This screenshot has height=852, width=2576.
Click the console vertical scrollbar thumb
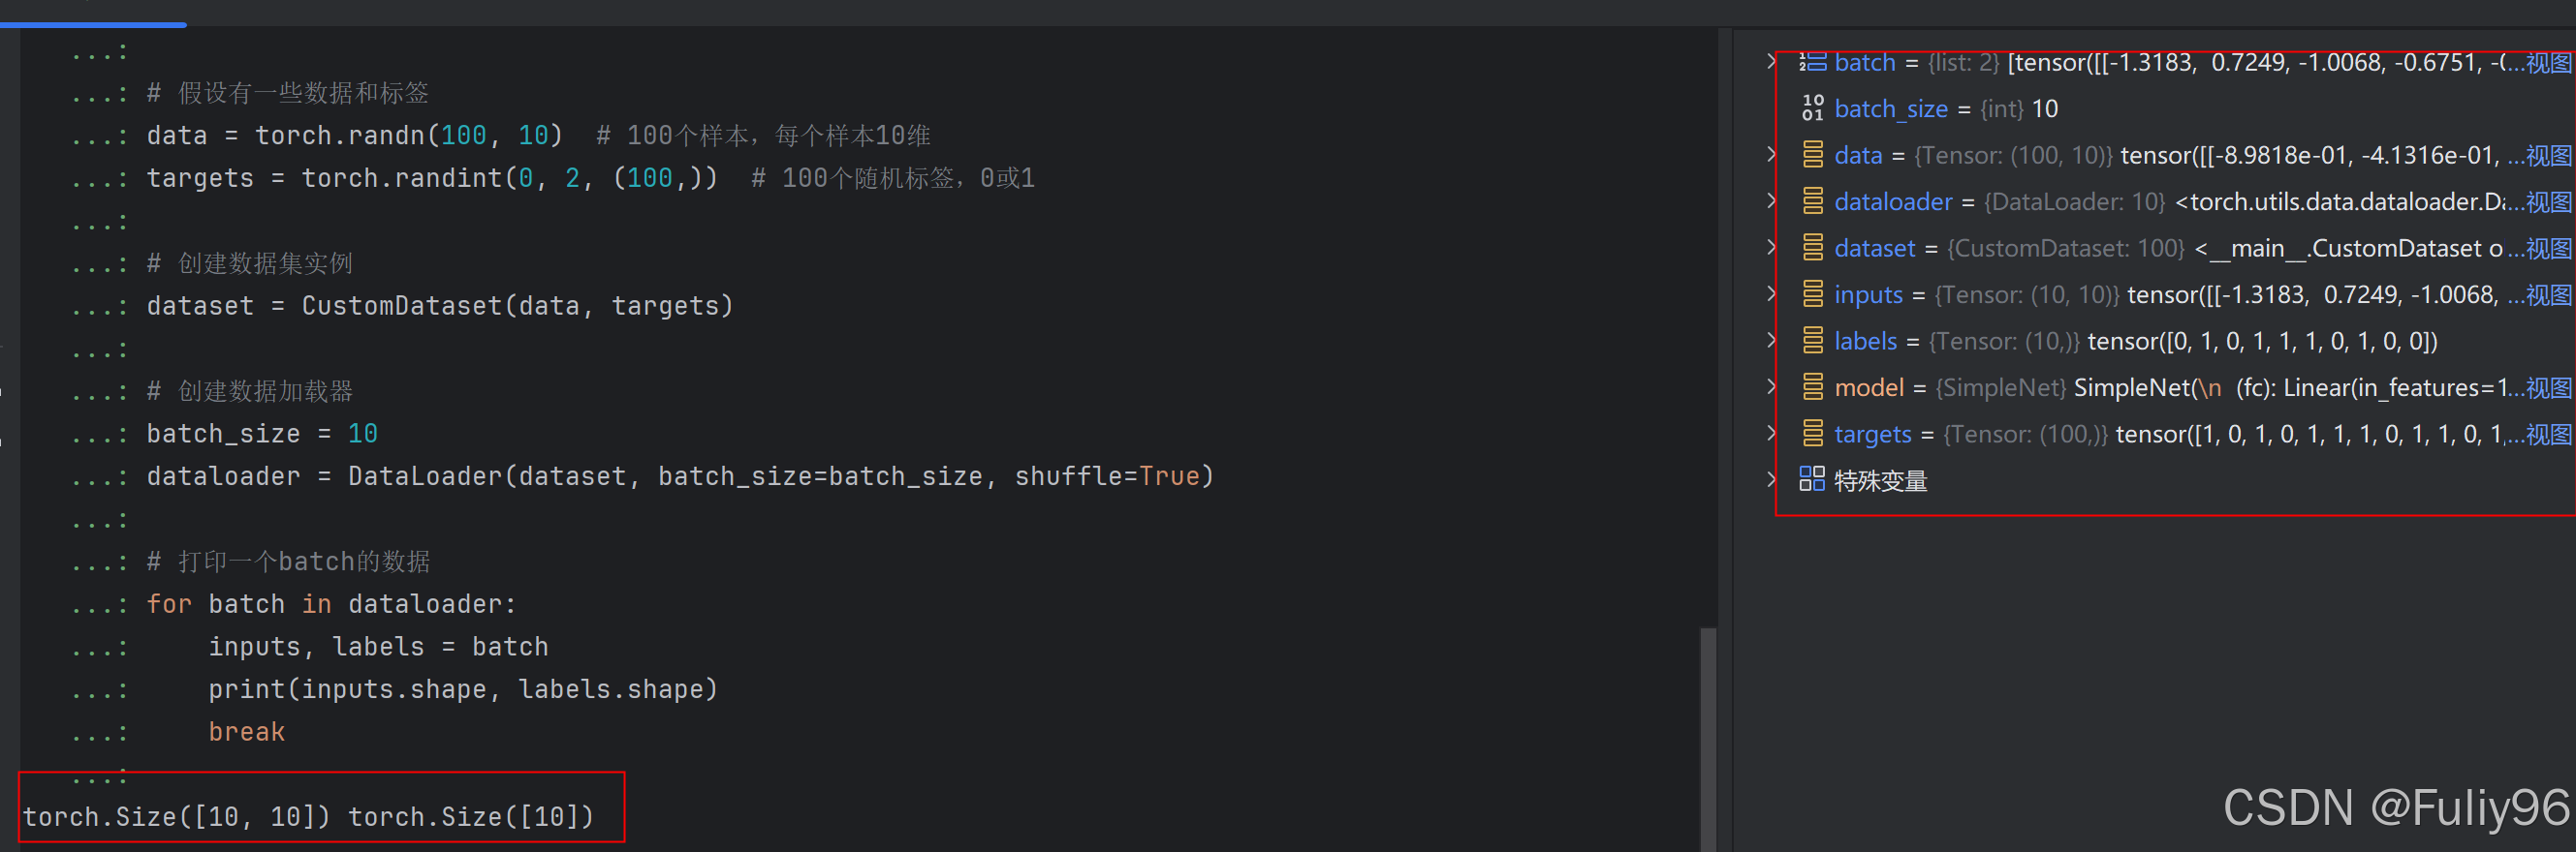click(x=1708, y=737)
